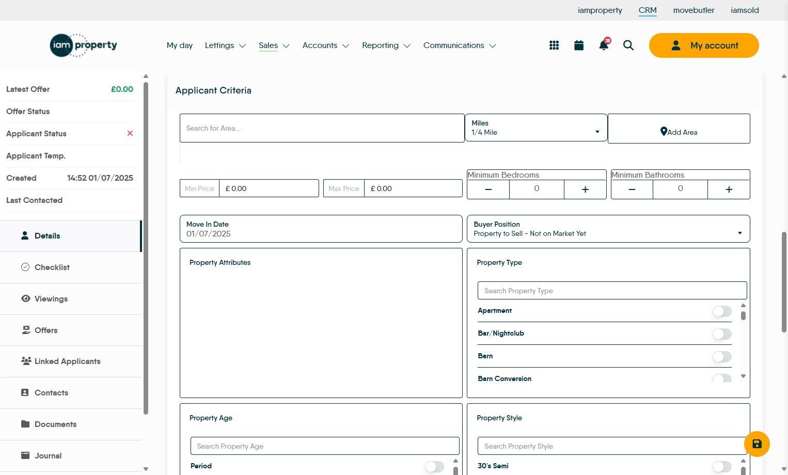Click the Search for Area input field
The height and width of the screenshot is (475, 788).
click(321, 128)
